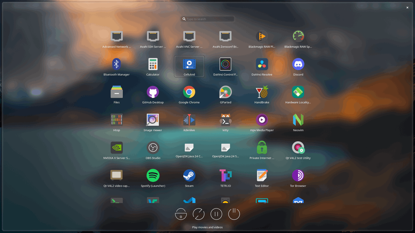
Task: Launch GitHub Desktop
Action: click(x=153, y=95)
